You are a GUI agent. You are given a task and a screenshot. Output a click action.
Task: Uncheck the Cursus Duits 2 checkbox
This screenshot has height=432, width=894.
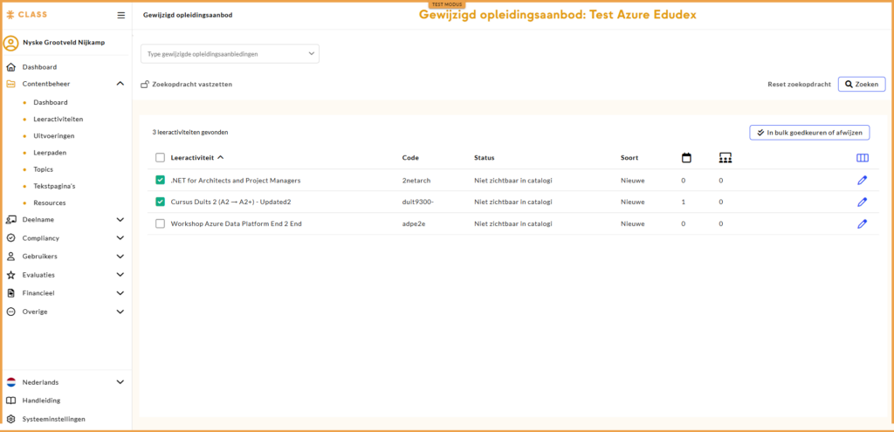(x=160, y=202)
